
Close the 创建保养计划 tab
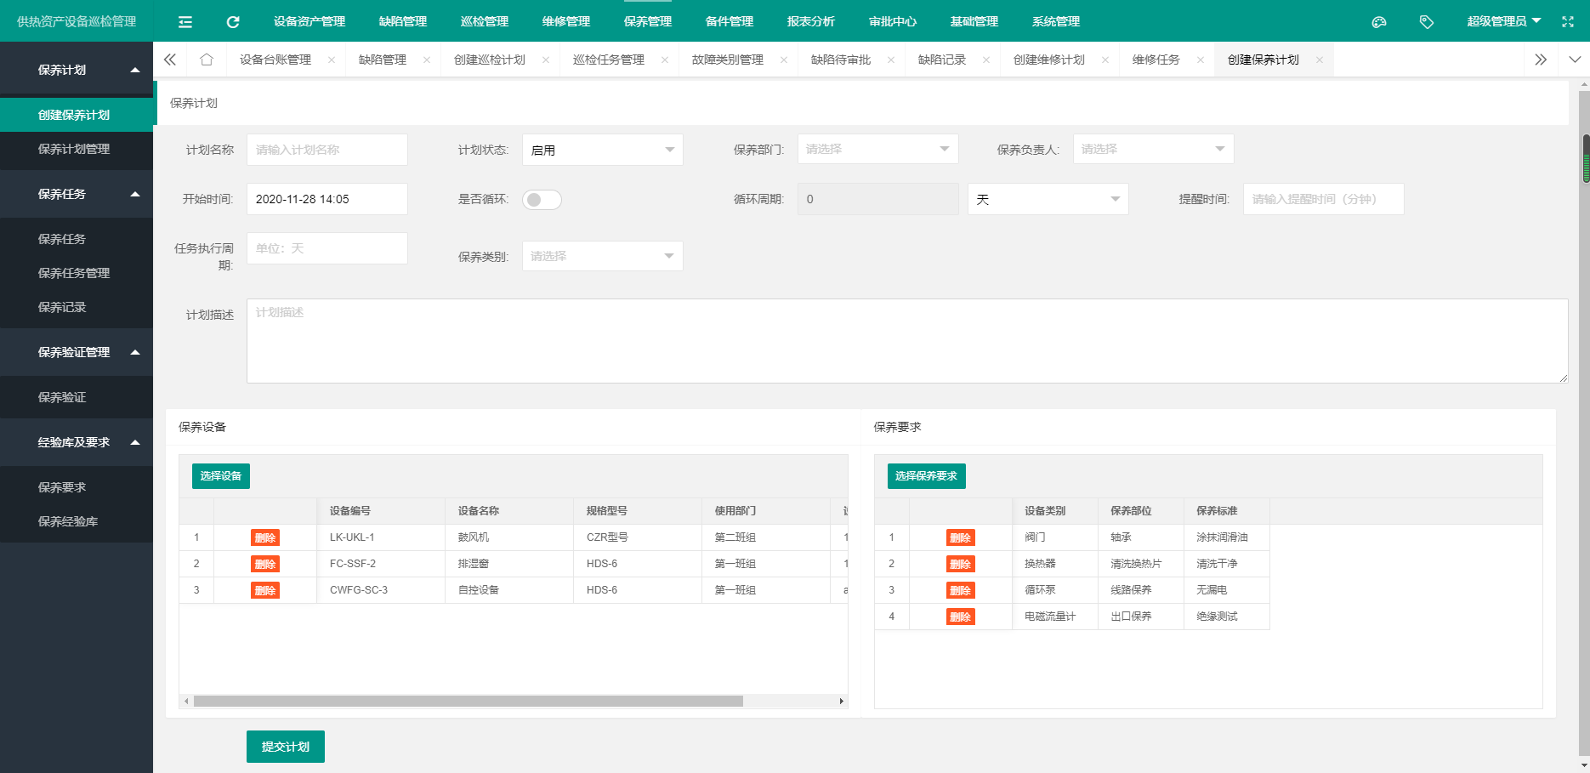(1320, 60)
